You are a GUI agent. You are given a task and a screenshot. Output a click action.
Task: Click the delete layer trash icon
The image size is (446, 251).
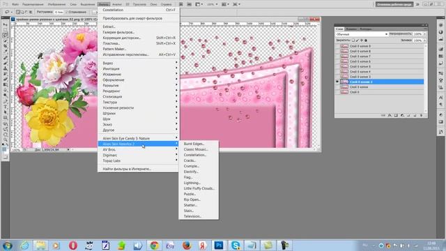(421, 116)
